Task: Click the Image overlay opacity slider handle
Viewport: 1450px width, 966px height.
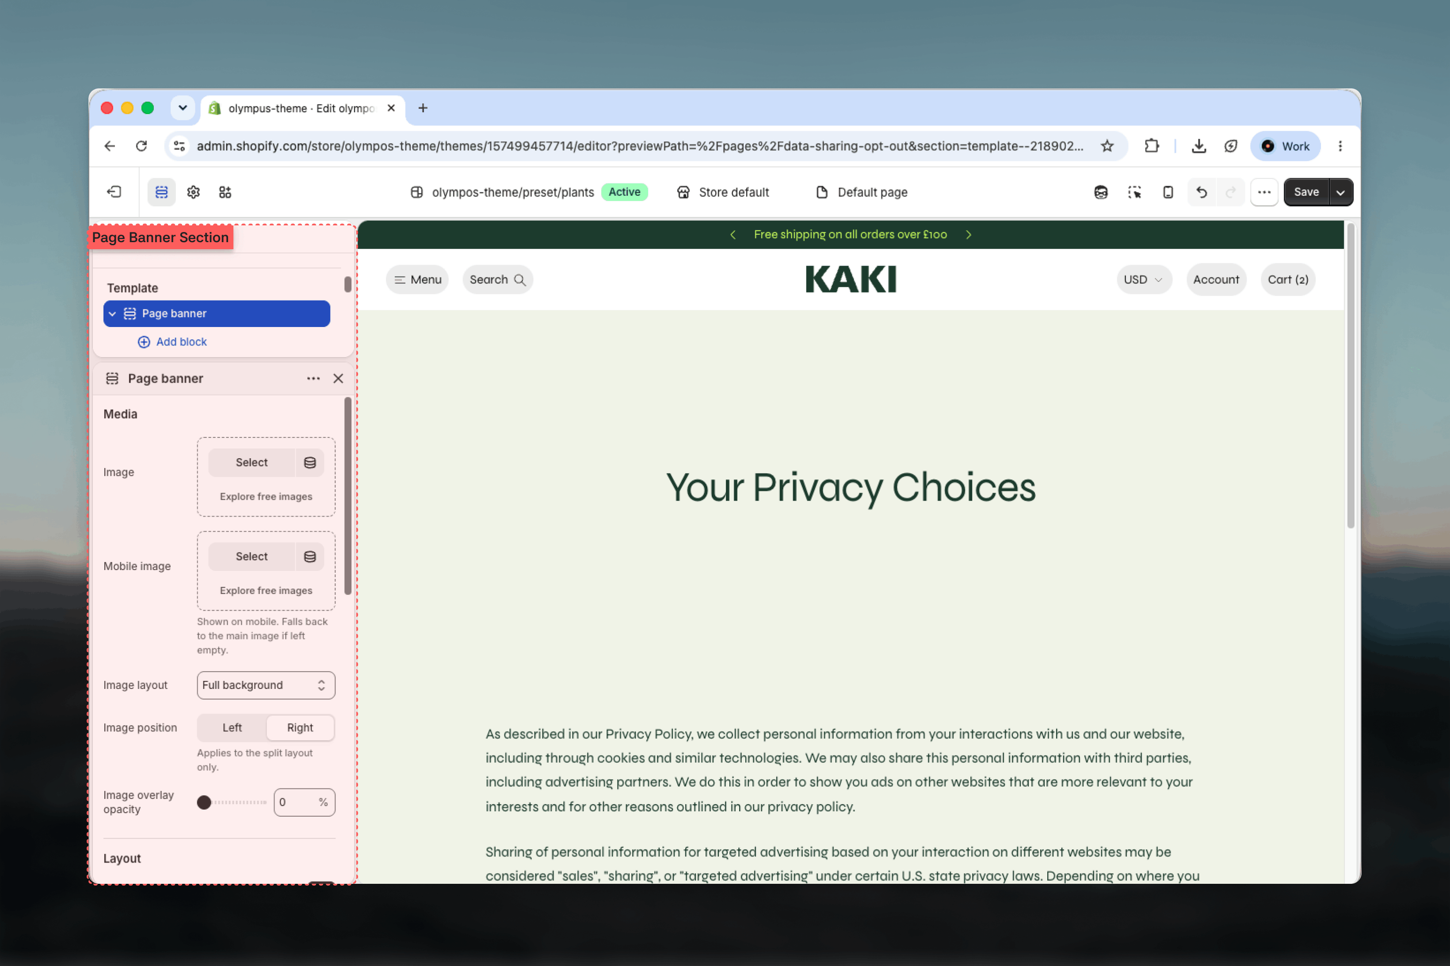Action: pyautogui.click(x=204, y=802)
